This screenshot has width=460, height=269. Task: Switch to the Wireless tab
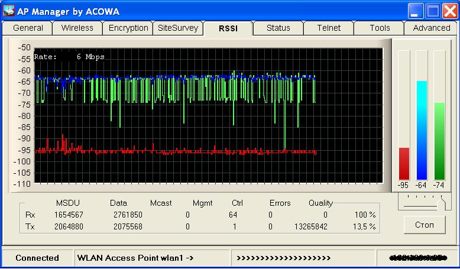point(77,28)
